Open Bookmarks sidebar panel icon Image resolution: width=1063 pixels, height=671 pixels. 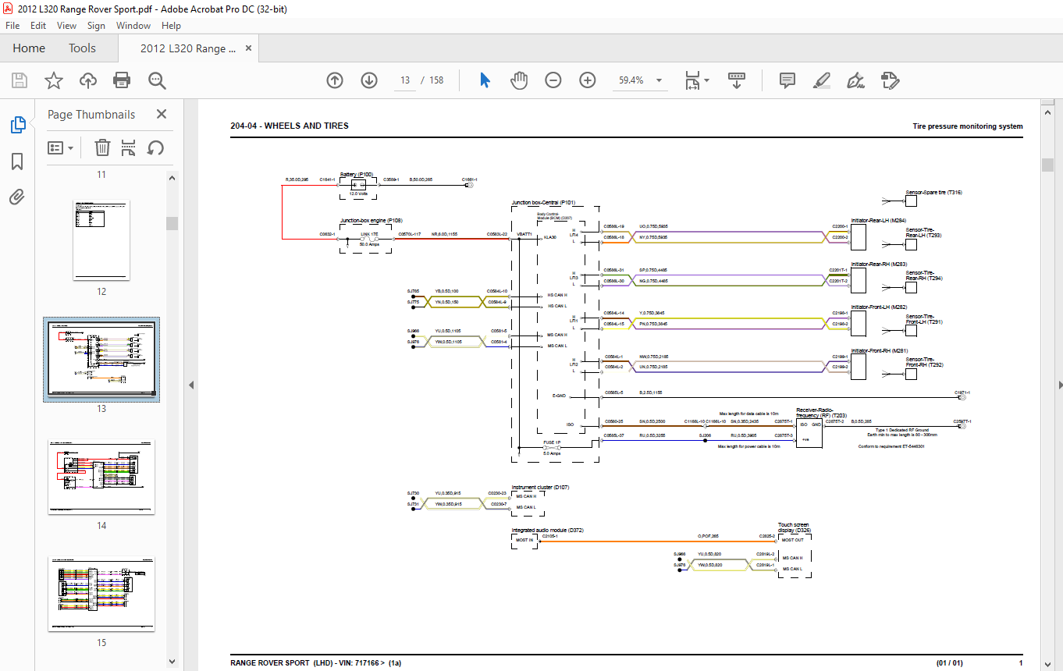(17, 162)
